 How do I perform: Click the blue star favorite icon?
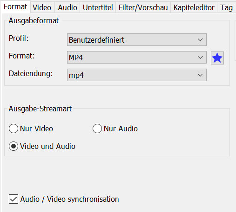click(217, 58)
